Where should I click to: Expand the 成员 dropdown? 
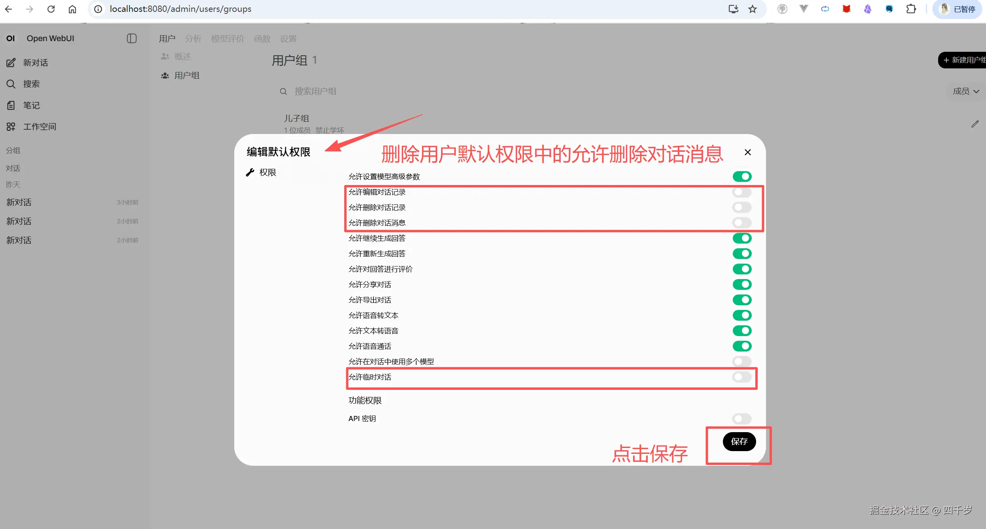point(965,91)
